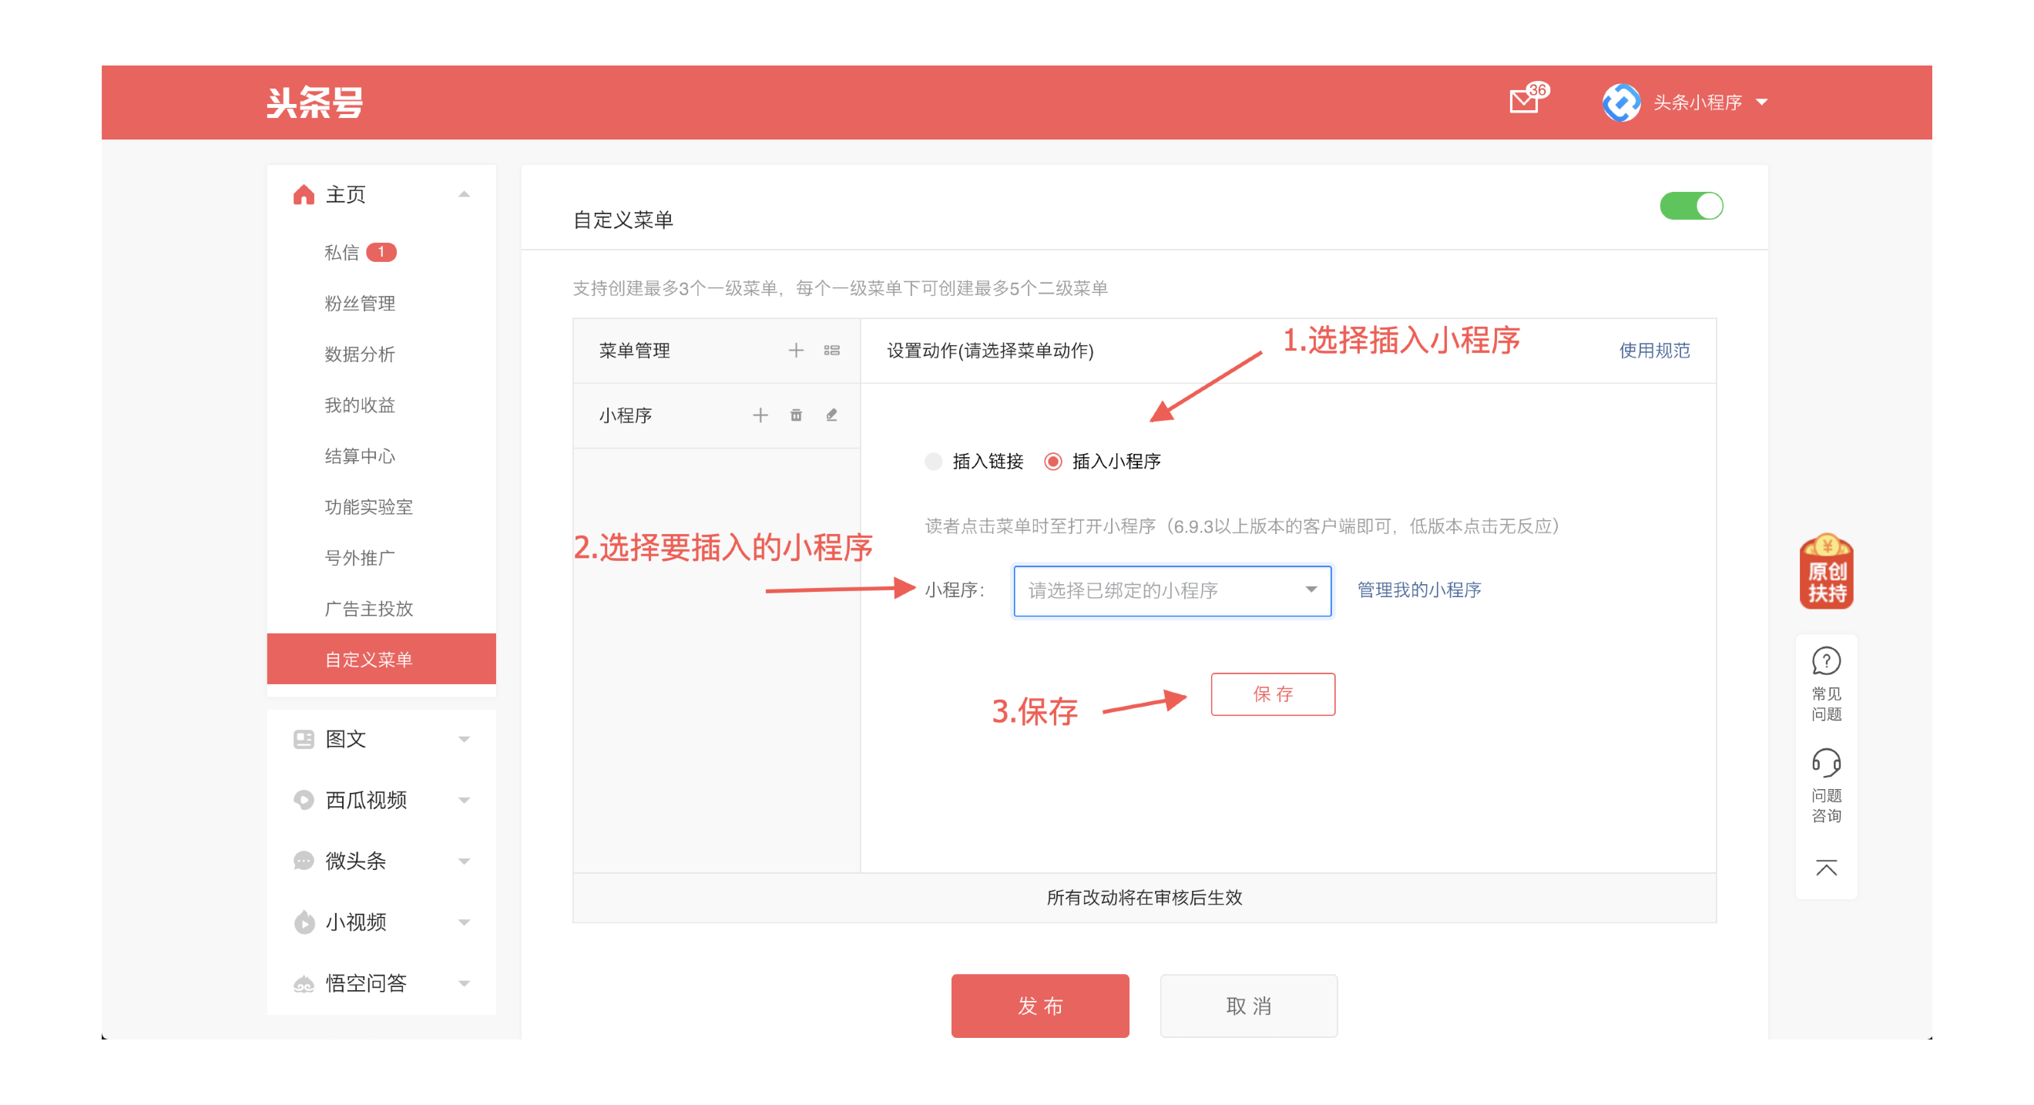Image resolution: width=2034 pixels, height=1105 pixels.
Task: Open 功能实验室 in the sidebar
Action: [368, 506]
